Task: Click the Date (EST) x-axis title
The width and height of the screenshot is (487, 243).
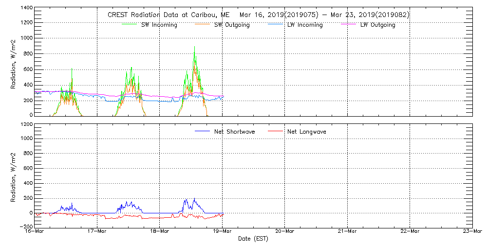Action: [x=254, y=239]
